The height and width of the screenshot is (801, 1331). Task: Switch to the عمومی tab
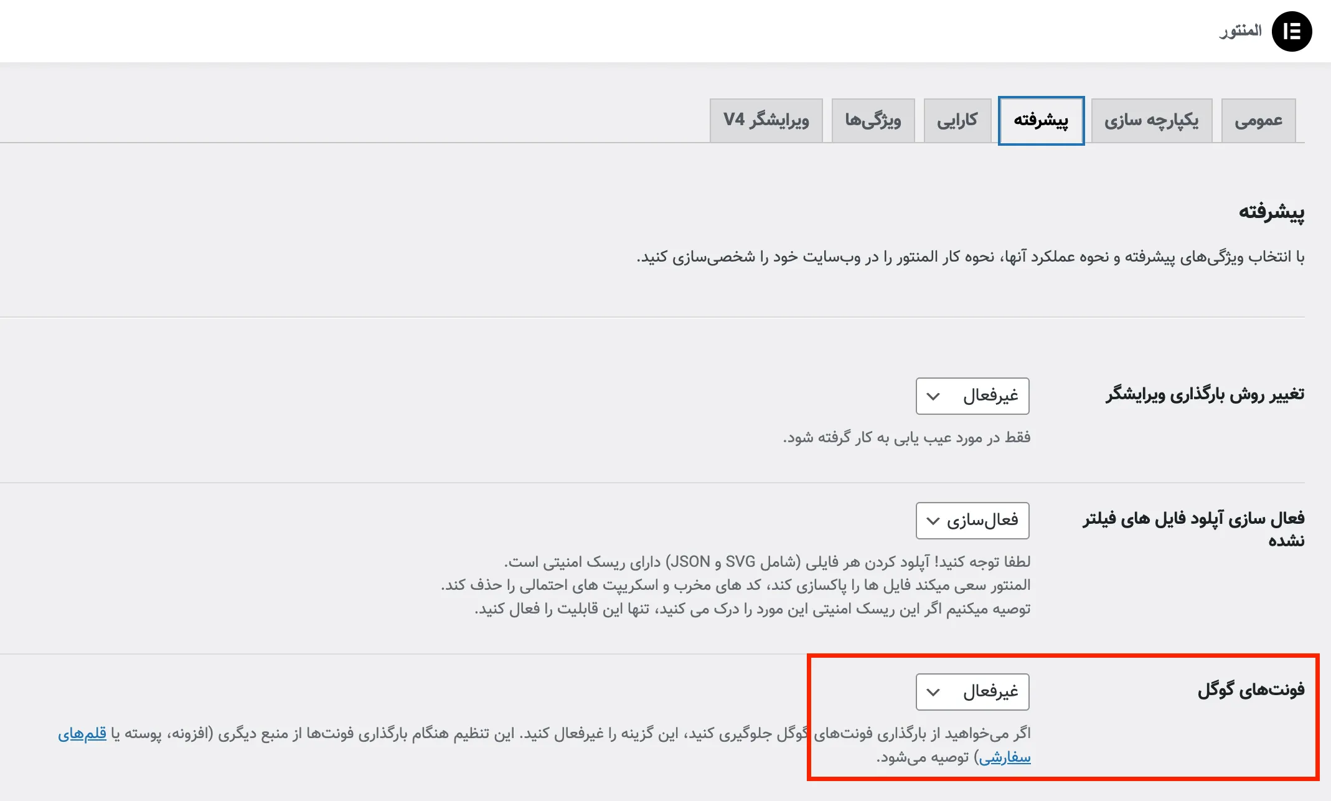pyautogui.click(x=1258, y=120)
